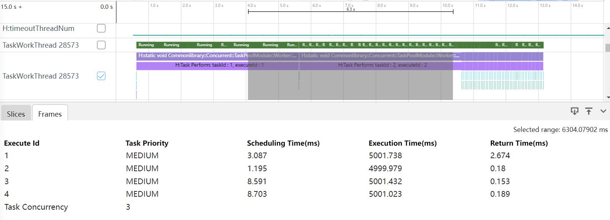Select the Frames tab
Viewport: 610px width, 220px height.
click(x=50, y=114)
